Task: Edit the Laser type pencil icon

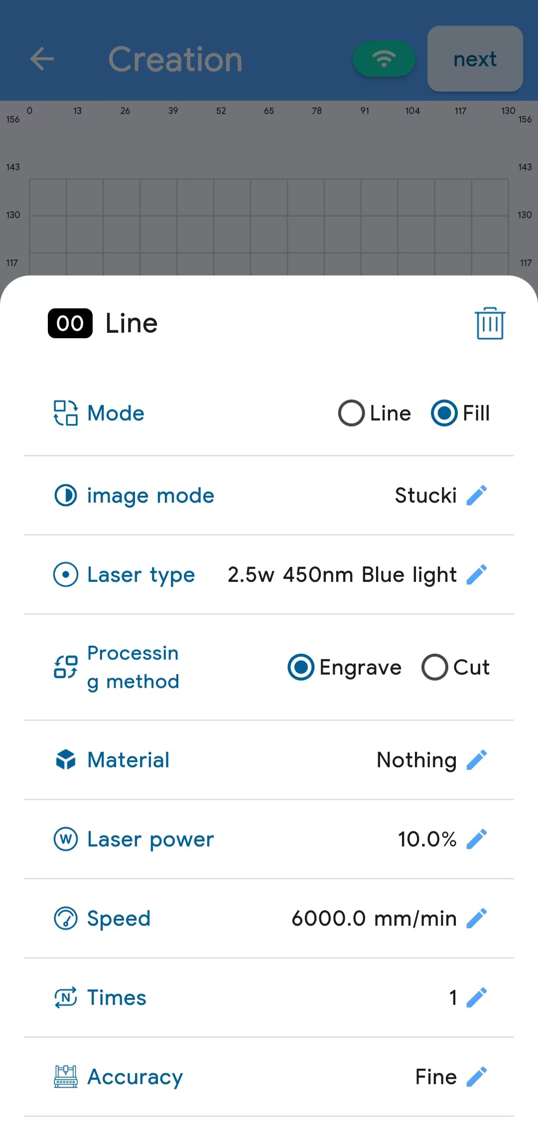Action: (477, 574)
